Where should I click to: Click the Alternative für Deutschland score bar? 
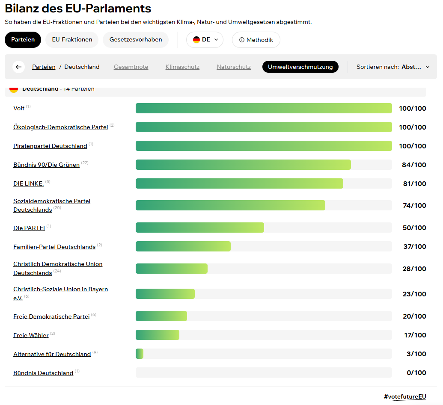click(264, 354)
